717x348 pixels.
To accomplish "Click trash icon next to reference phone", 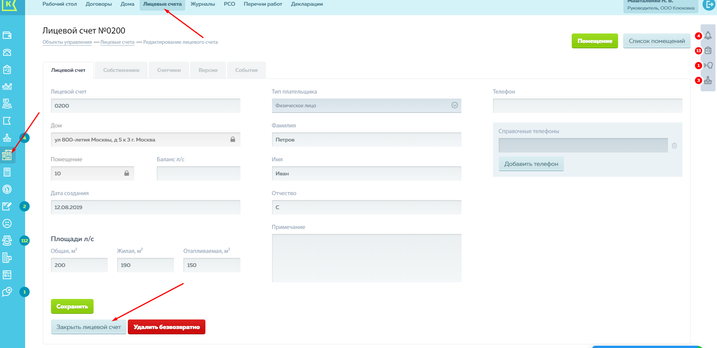I will click(674, 146).
